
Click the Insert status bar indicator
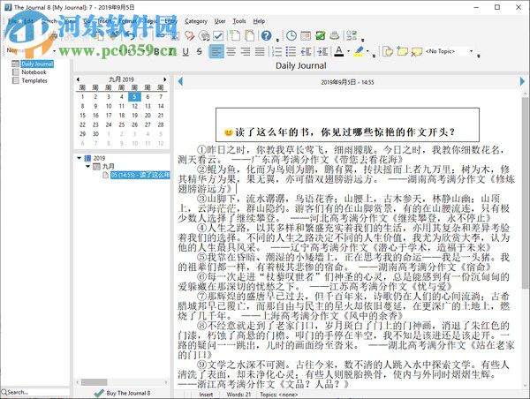click(206, 395)
